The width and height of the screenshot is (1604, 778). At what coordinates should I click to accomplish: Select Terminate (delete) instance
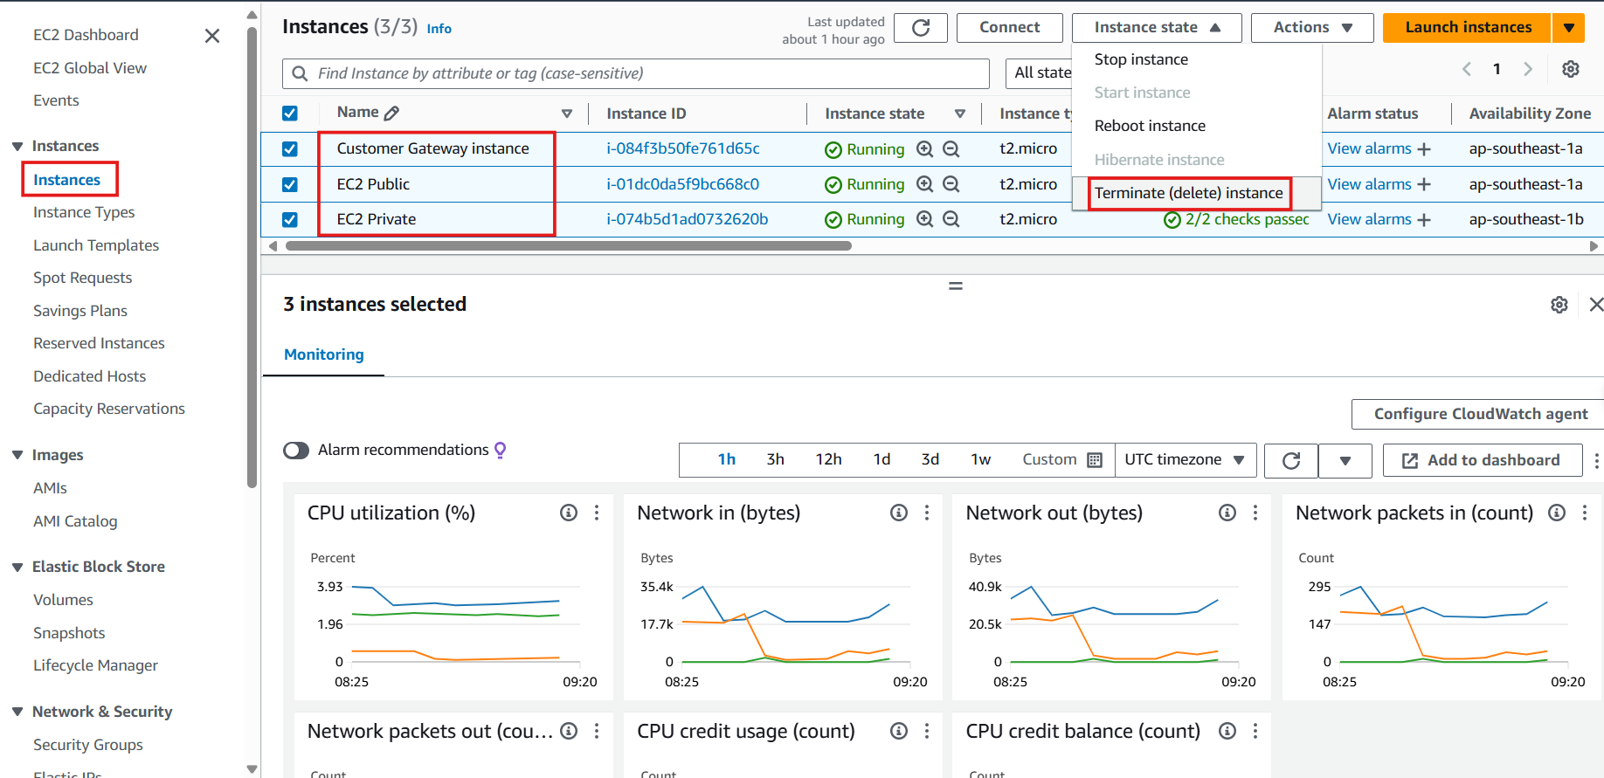(1189, 193)
